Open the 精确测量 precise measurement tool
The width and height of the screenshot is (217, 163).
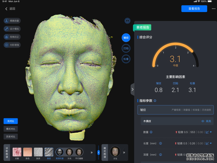(12, 21)
